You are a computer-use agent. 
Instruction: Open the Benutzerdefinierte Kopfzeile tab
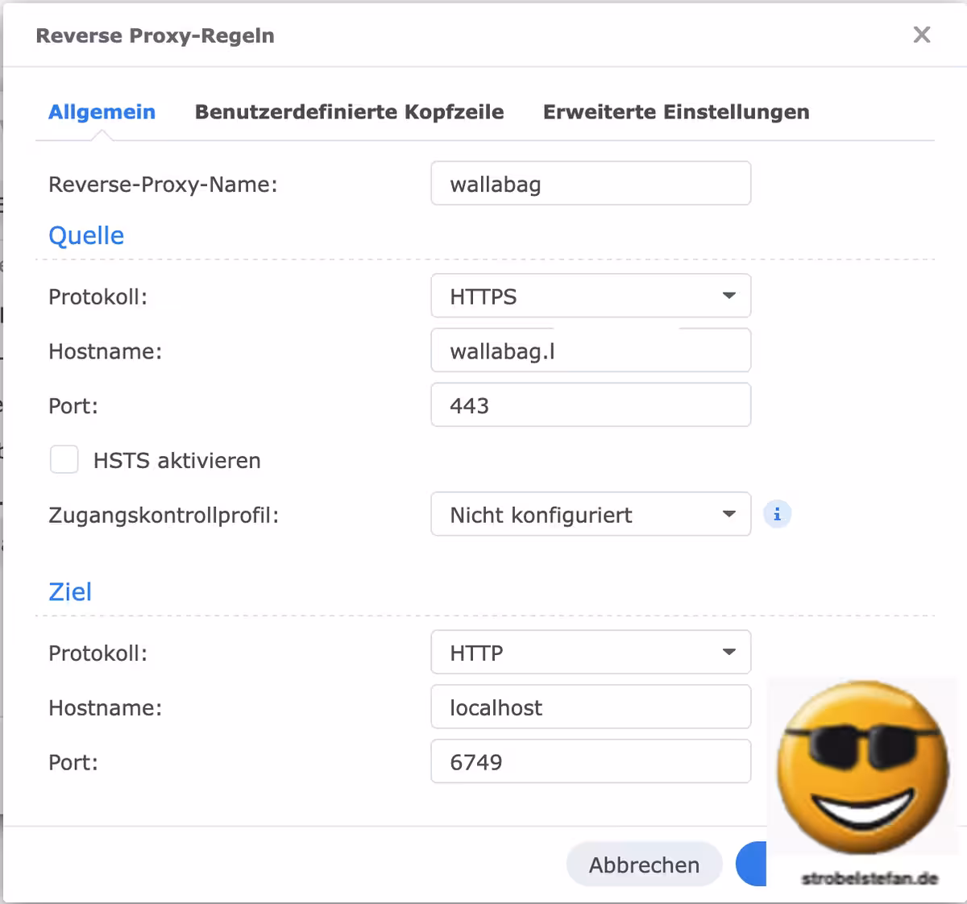tap(349, 112)
